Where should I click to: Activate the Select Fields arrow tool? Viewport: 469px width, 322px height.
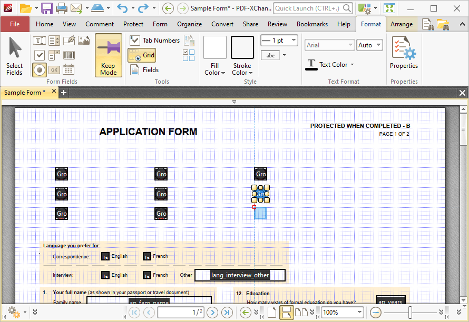click(x=14, y=56)
